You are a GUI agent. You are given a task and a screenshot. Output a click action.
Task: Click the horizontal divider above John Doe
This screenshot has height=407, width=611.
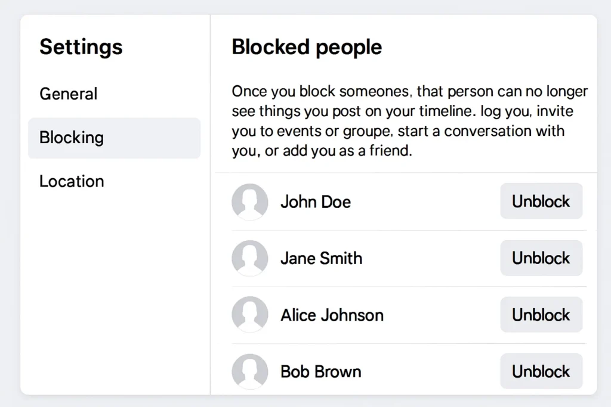pos(406,173)
